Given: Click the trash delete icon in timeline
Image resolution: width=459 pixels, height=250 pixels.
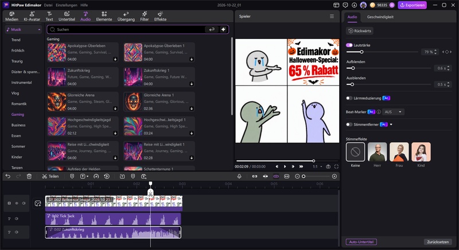Looking at the screenshot, I should [29, 176].
